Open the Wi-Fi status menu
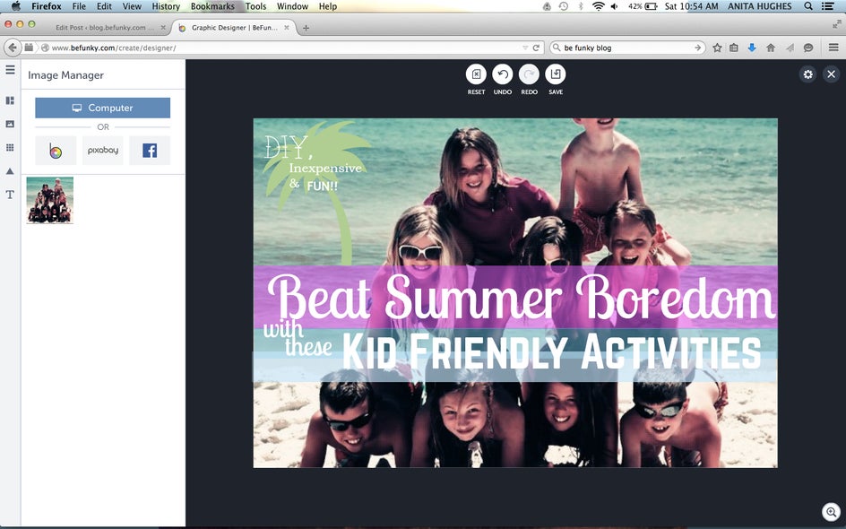Image resolution: width=846 pixels, height=529 pixels. coord(598,6)
